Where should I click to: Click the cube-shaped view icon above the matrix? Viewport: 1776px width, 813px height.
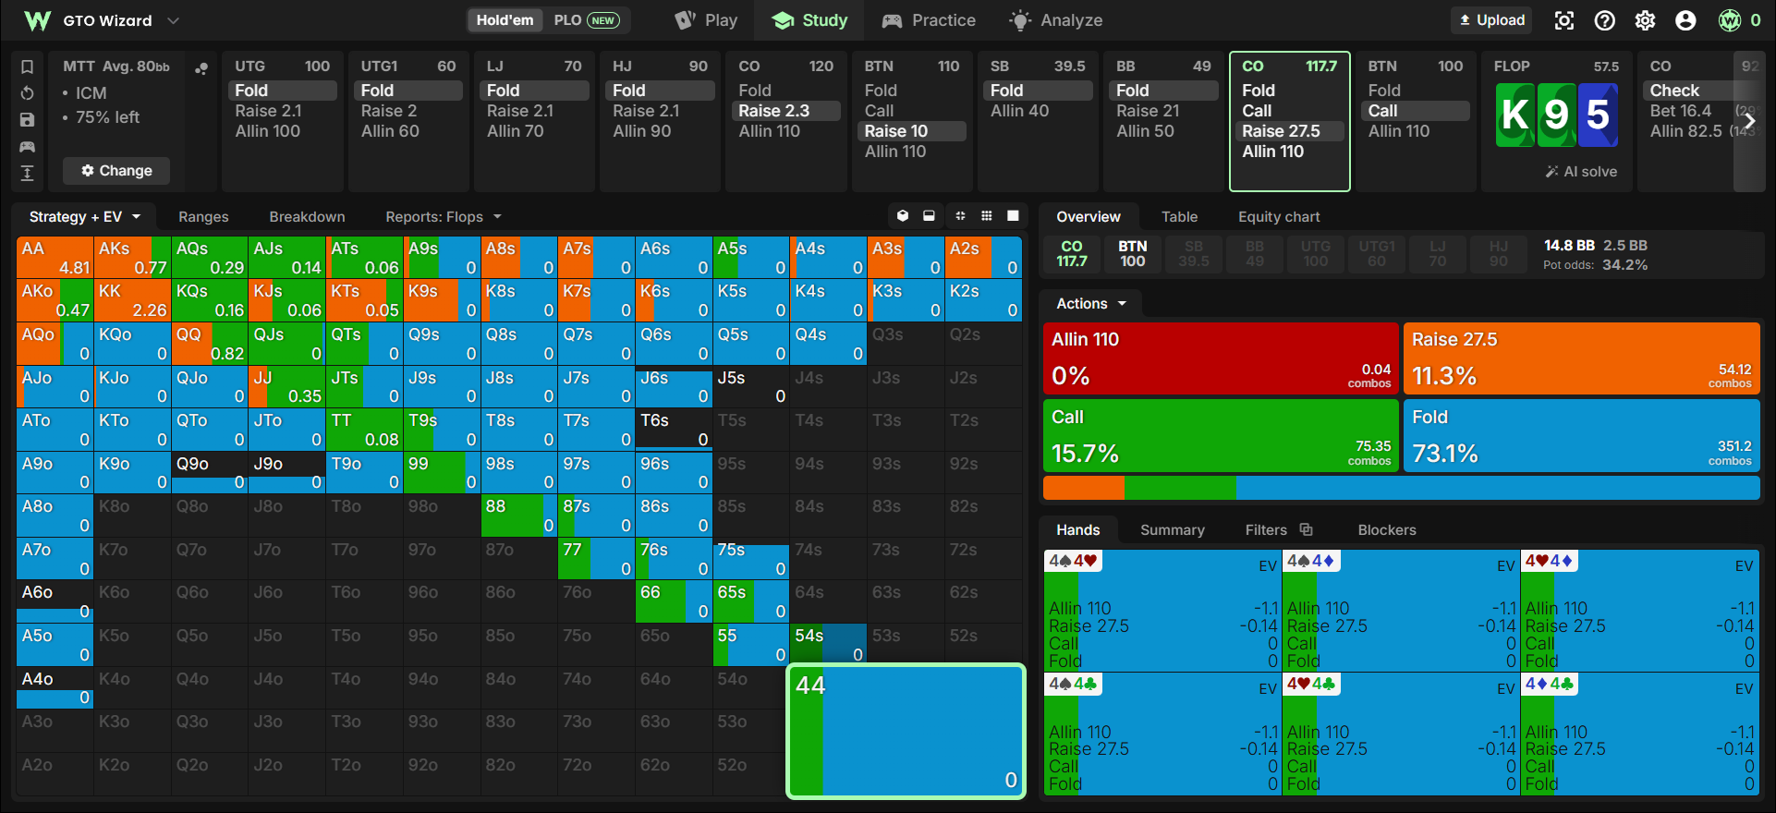903,216
